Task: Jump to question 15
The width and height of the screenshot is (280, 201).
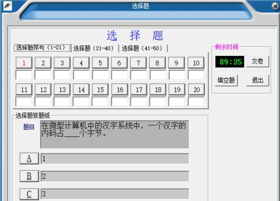Action: click(x=100, y=90)
